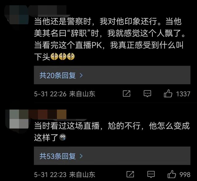Open reply icon on the 22:26 comment
Viewport: 197px width, 181px height.
(147, 94)
